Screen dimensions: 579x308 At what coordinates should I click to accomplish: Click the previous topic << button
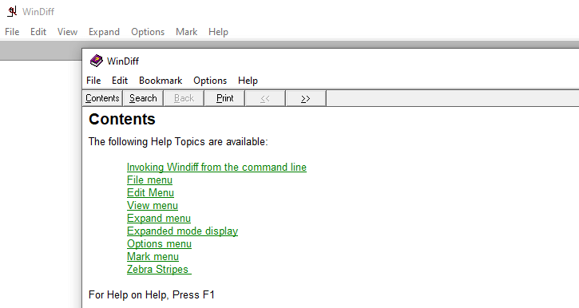click(x=265, y=98)
